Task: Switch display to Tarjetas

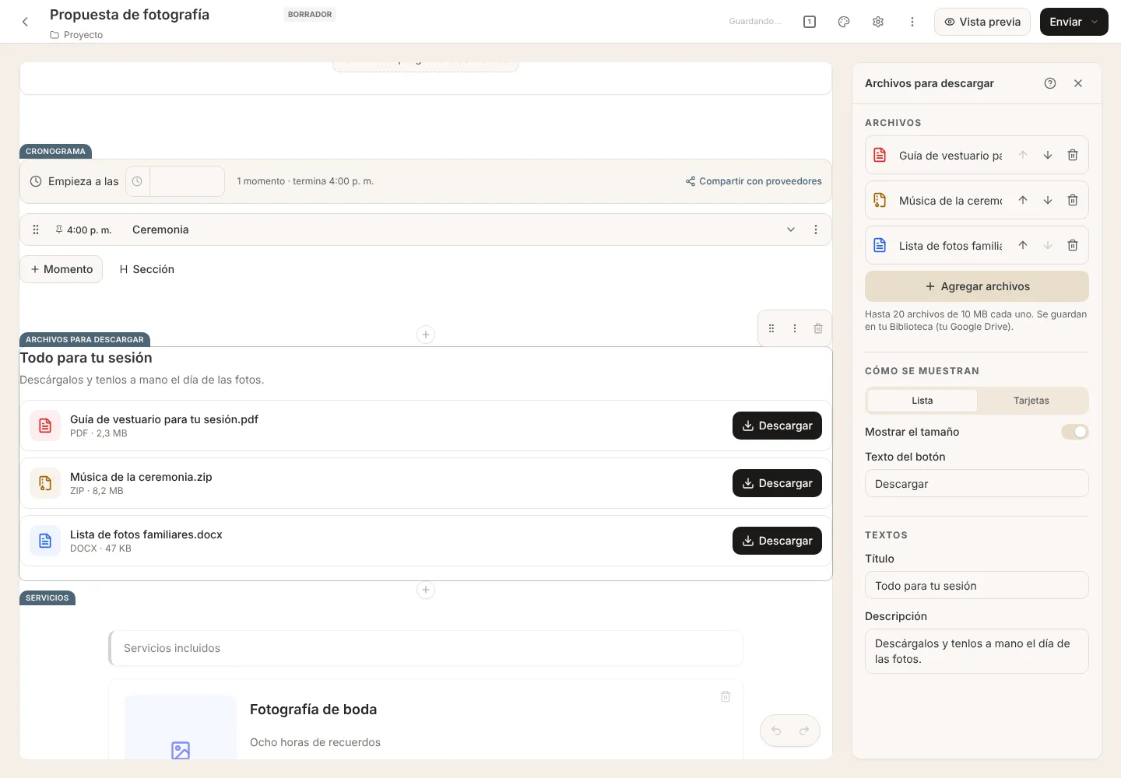Action: tap(1031, 401)
